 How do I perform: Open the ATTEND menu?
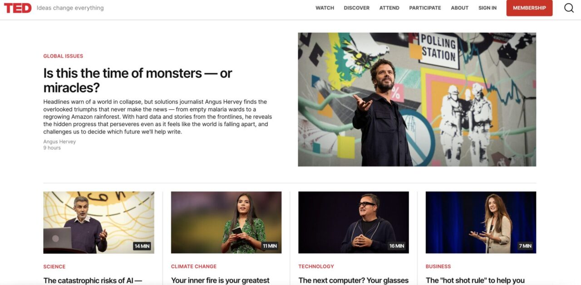click(x=389, y=8)
